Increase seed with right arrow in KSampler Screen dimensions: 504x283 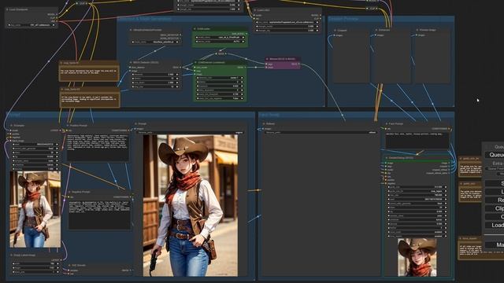pos(57,145)
